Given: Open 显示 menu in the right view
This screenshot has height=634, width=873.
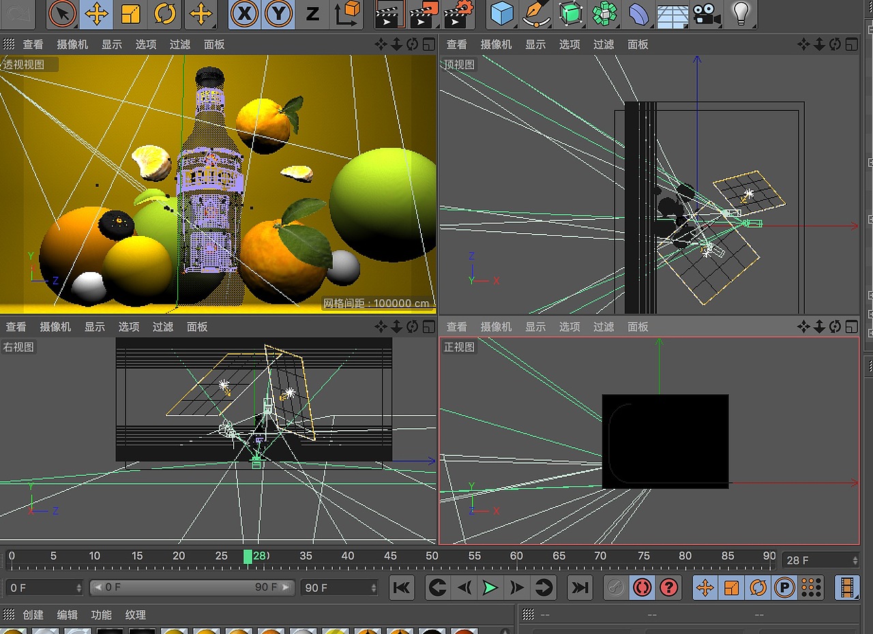Looking at the screenshot, I should (x=95, y=327).
